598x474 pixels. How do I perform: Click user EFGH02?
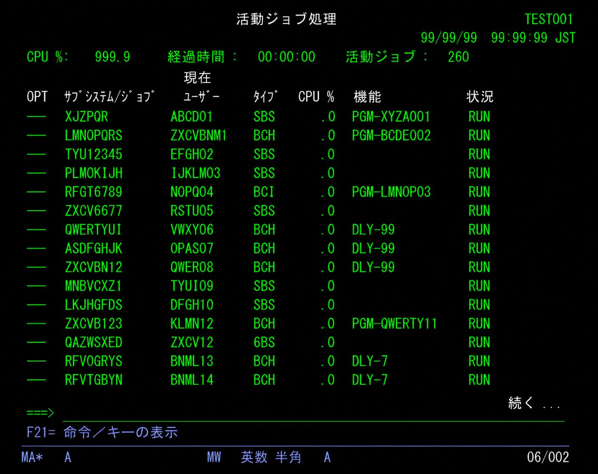click(192, 154)
